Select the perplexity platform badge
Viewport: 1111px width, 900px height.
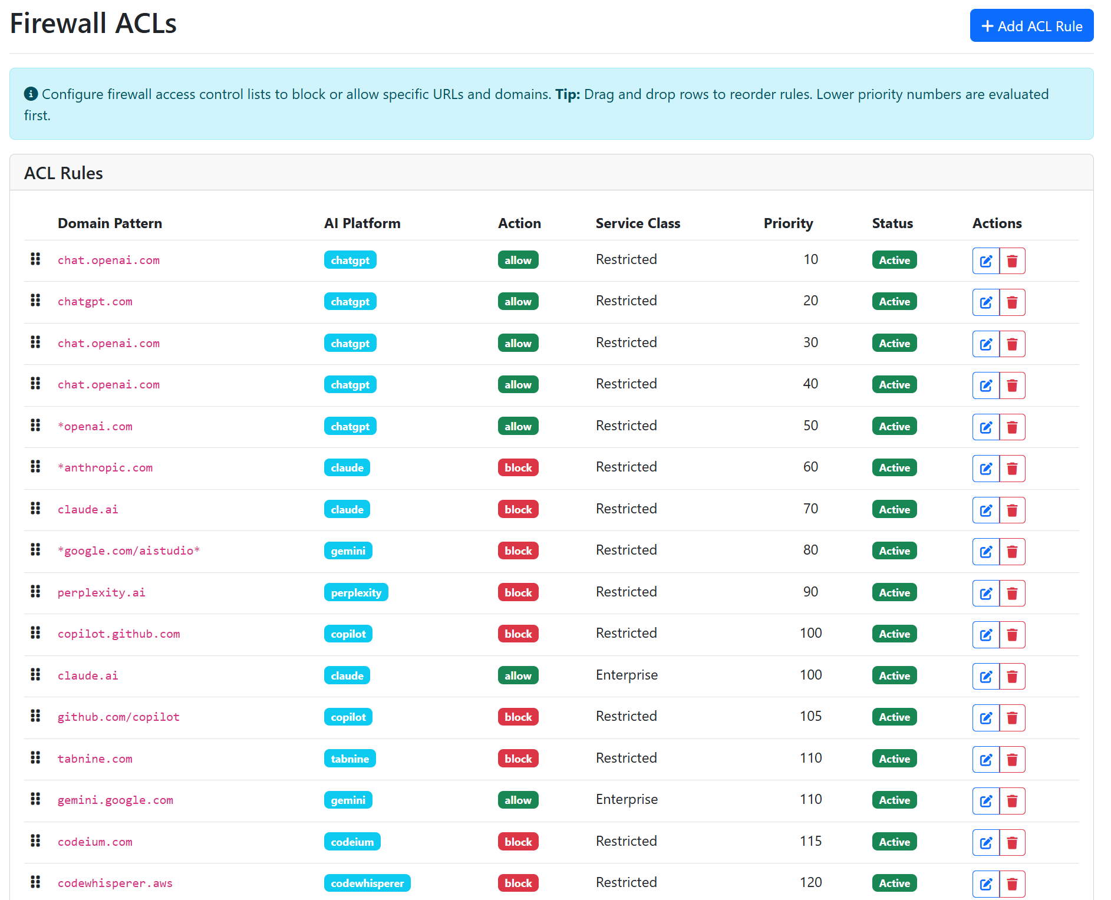point(355,592)
